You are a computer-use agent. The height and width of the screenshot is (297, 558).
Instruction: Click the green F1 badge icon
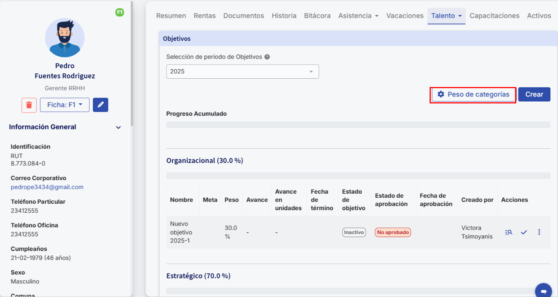click(120, 12)
